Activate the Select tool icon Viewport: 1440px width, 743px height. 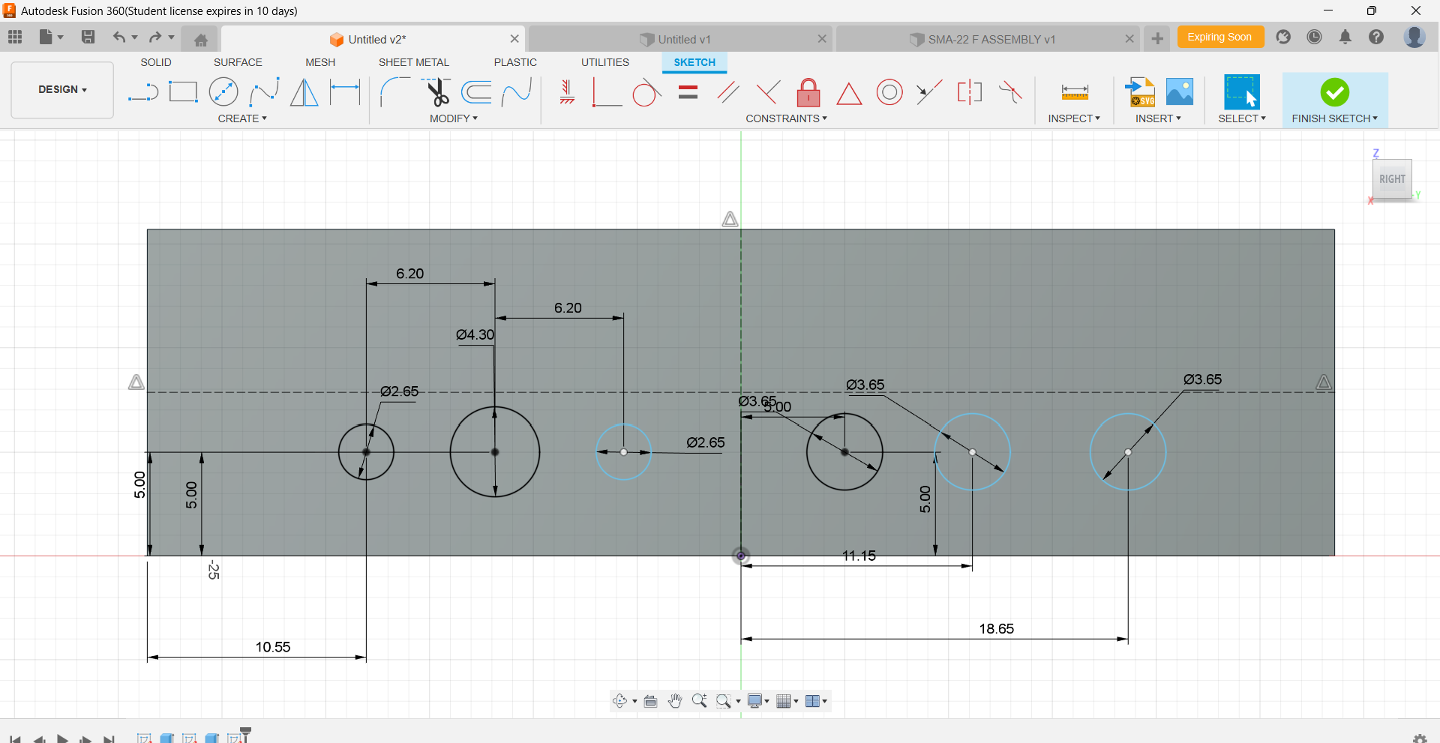(x=1242, y=92)
